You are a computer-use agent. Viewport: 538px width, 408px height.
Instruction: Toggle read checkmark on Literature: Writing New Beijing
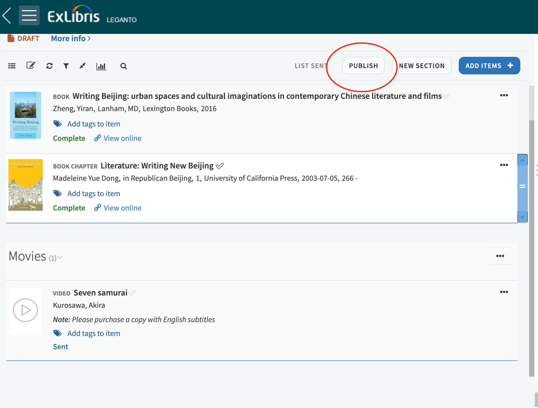click(220, 166)
